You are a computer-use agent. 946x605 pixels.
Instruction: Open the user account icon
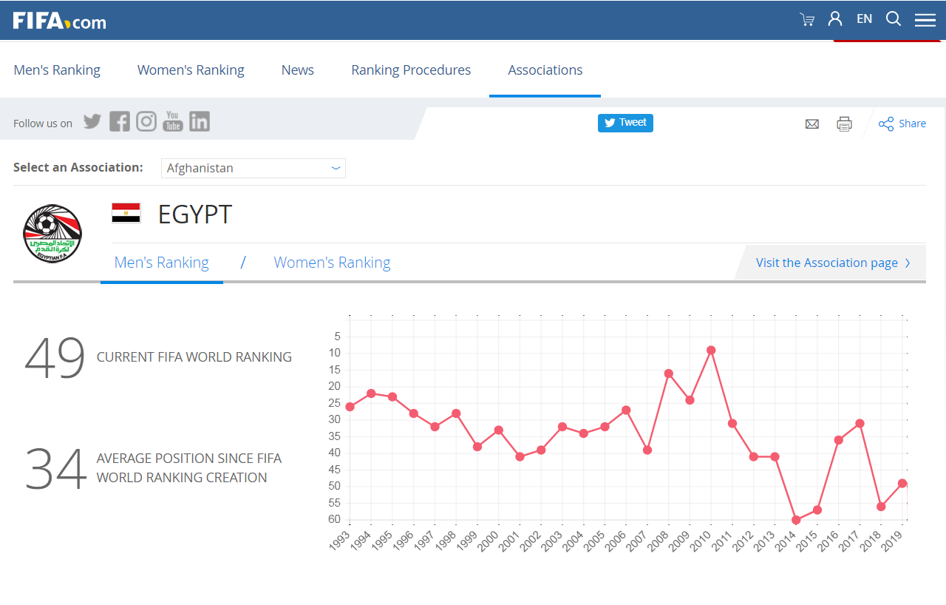coord(835,18)
